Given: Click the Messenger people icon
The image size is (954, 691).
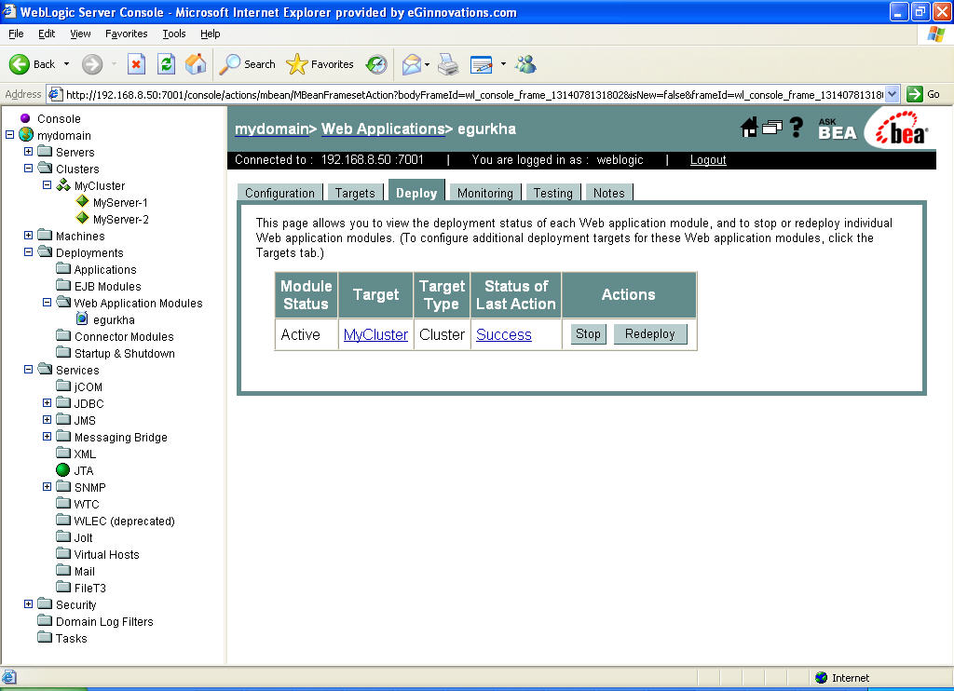Looking at the screenshot, I should (x=525, y=64).
